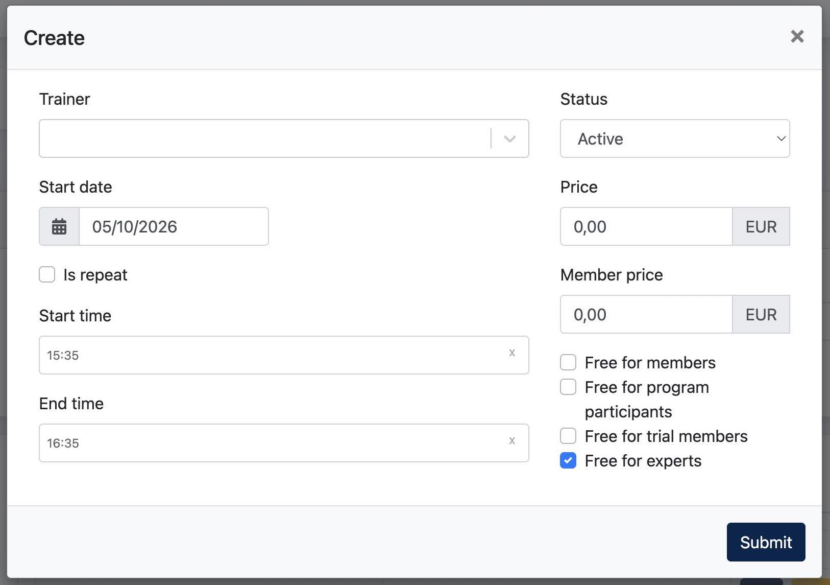
Task: Focus the Price input field
Action: [646, 226]
